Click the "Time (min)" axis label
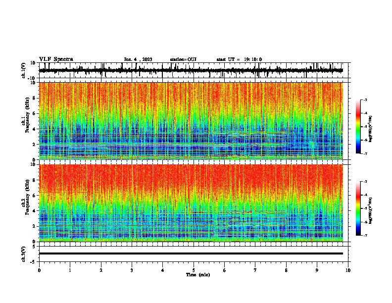 pos(198,275)
